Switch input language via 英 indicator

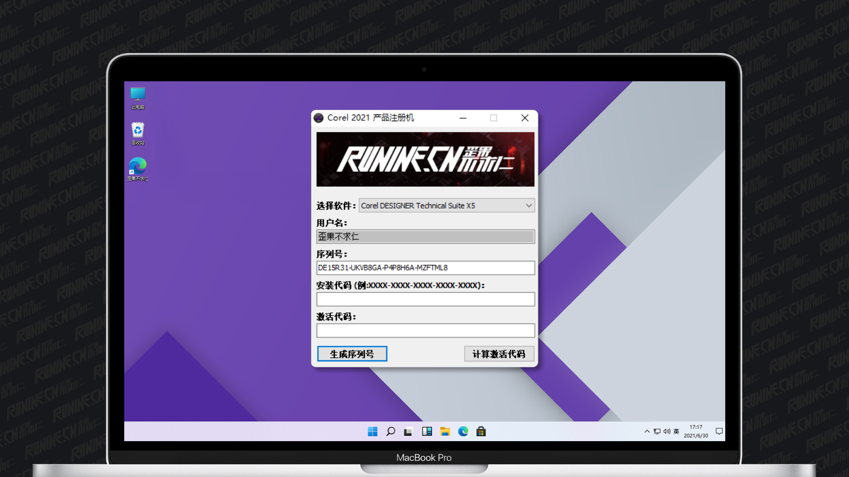pyautogui.click(x=677, y=432)
